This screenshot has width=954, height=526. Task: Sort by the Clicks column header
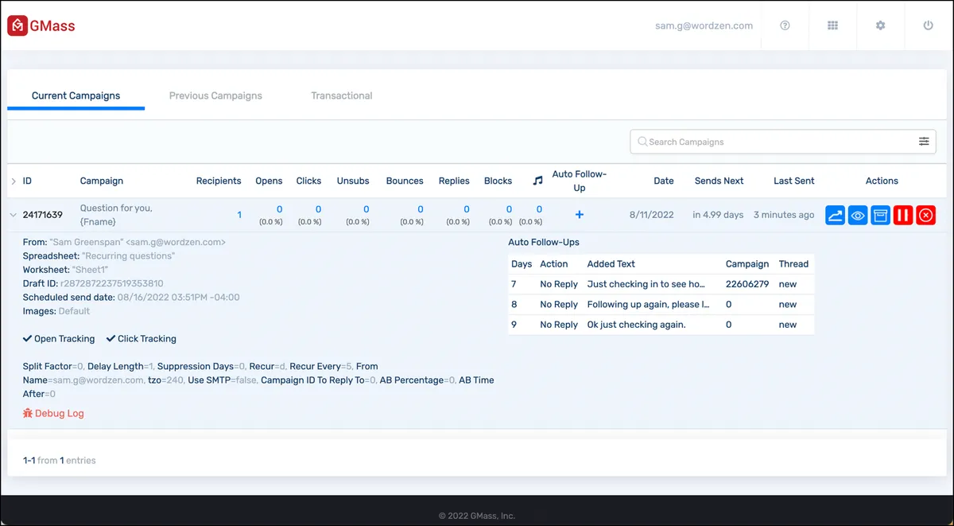click(x=308, y=181)
